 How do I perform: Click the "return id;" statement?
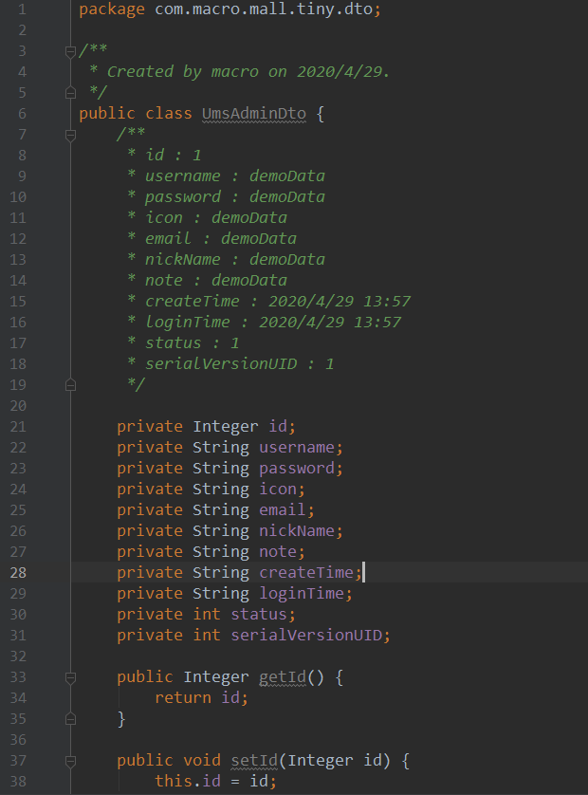pyautogui.click(x=202, y=698)
